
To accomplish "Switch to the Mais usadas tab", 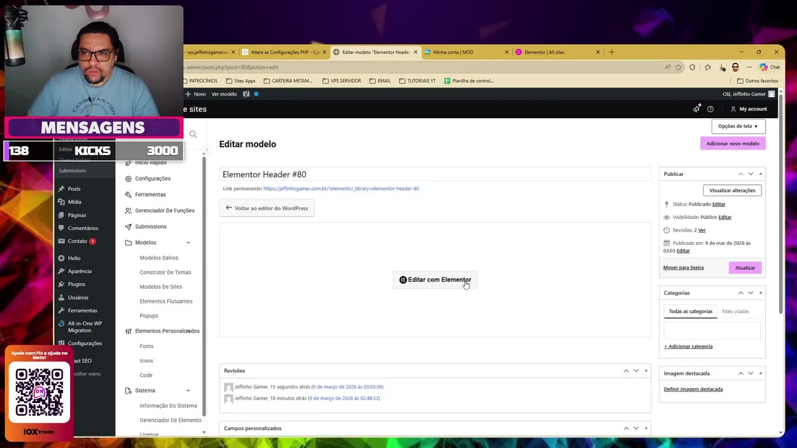I will pyautogui.click(x=735, y=311).
